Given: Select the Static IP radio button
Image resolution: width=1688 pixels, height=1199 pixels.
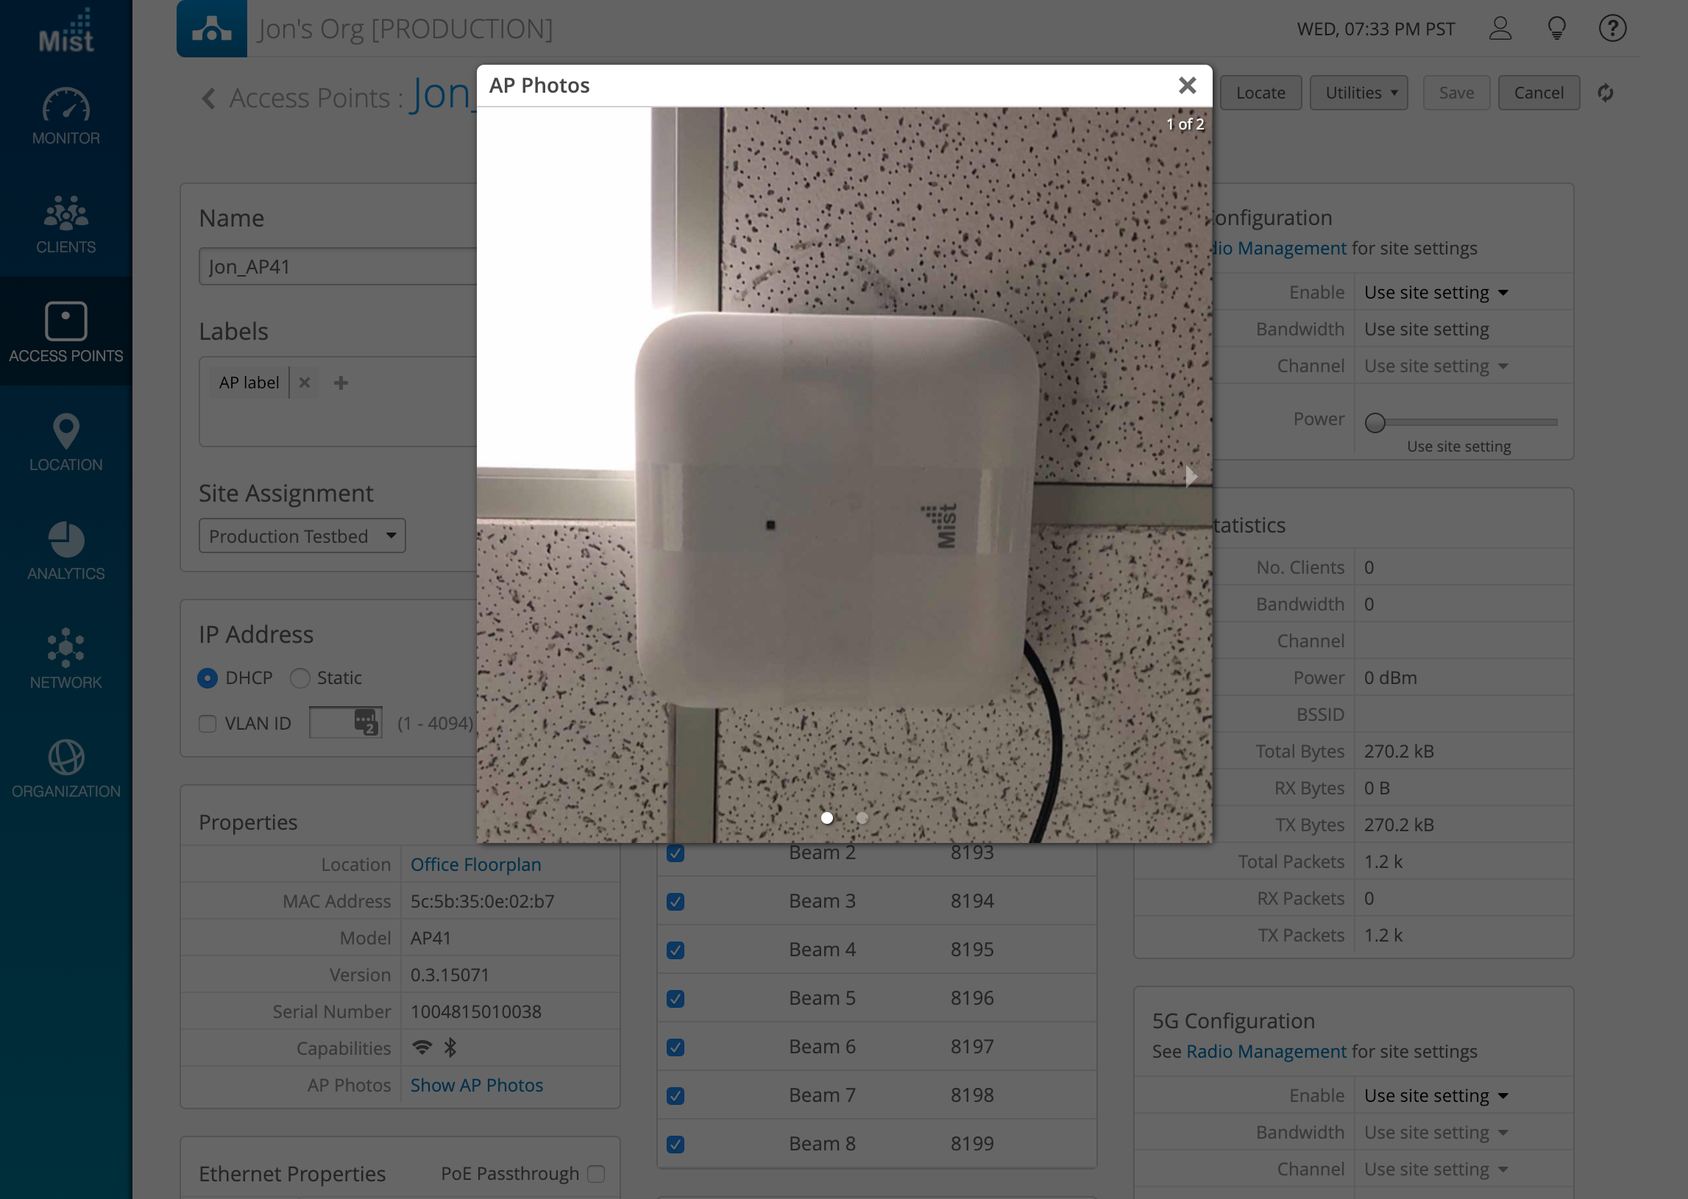Looking at the screenshot, I should pyautogui.click(x=299, y=677).
